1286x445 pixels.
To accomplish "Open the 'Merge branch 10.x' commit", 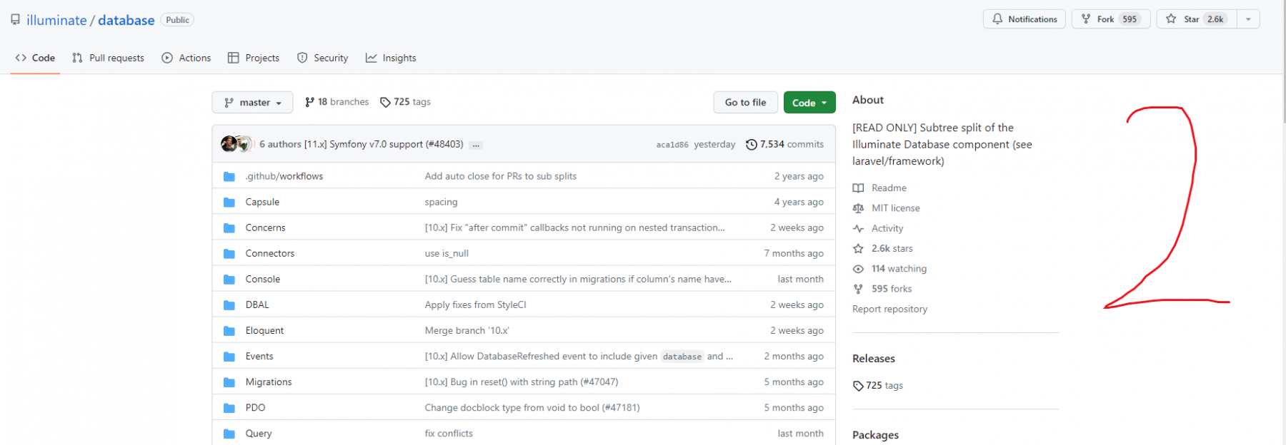I will click(467, 330).
